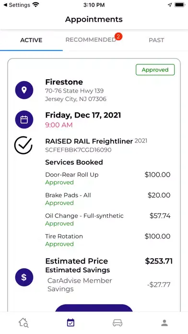Tap the location pin icon beside Firestone

pos(24,90)
